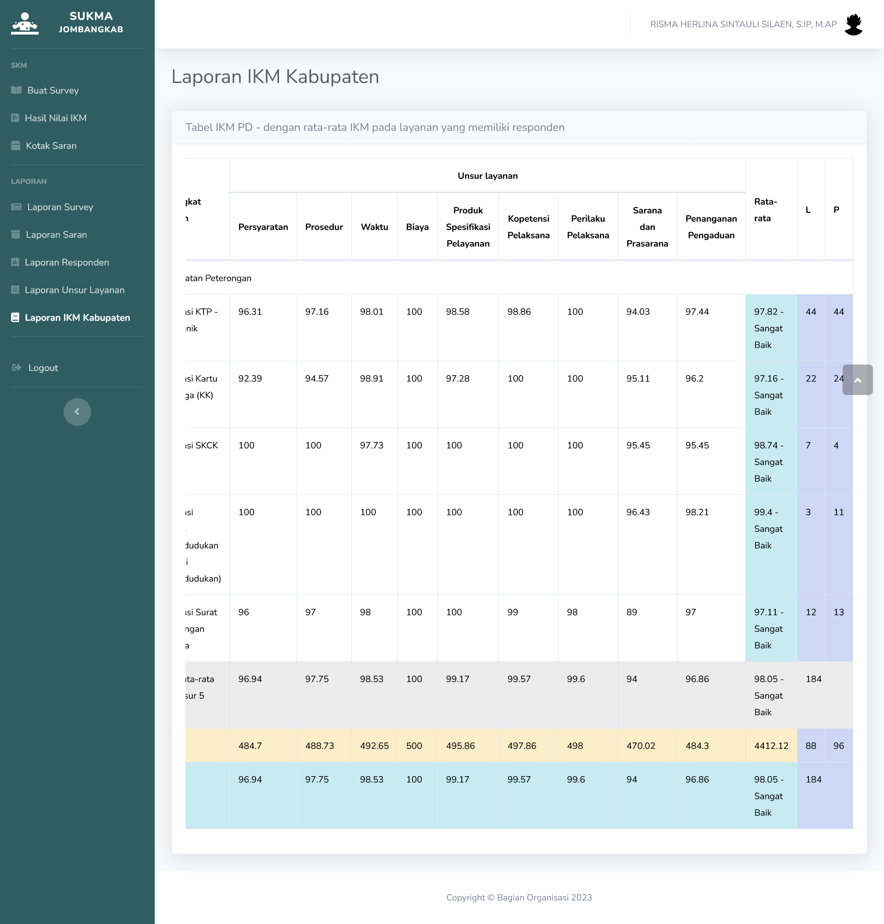
Task: Click the Rata-rata column header
Action: (x=765, y=210)
